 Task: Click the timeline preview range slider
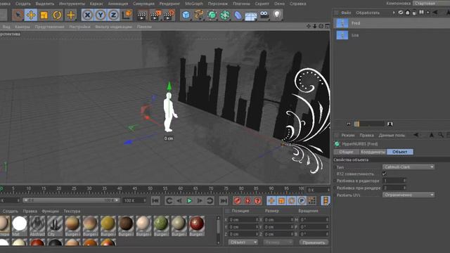click(72, 200)
